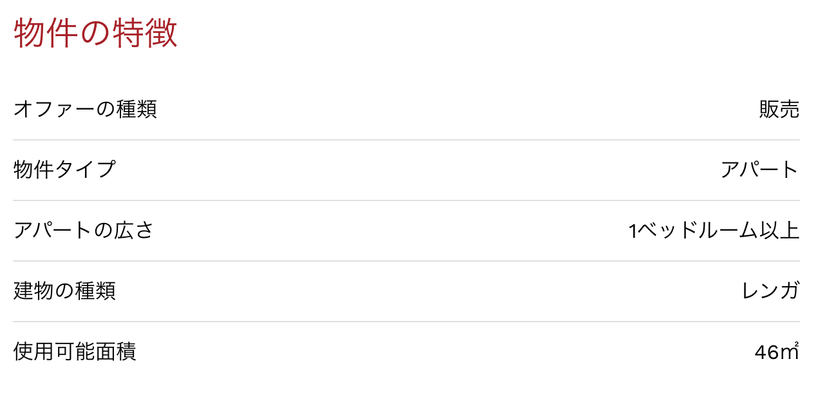Select the オファーの種類 row label

[85, 110]
